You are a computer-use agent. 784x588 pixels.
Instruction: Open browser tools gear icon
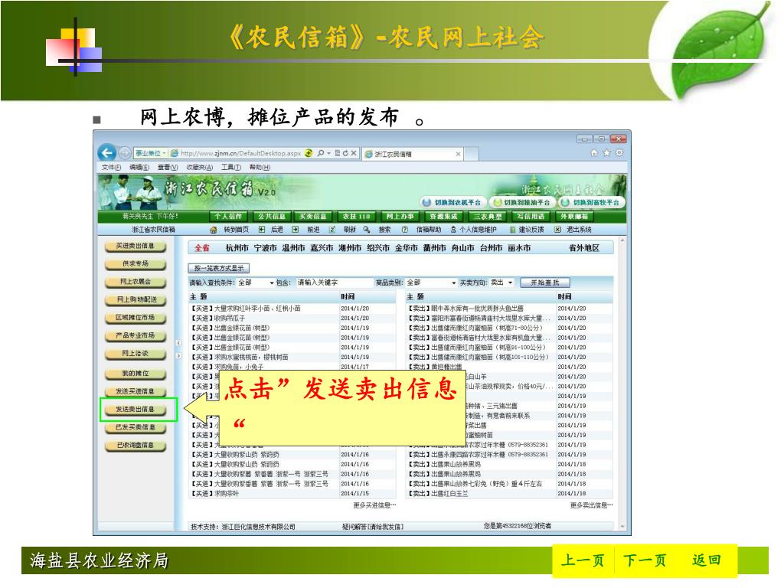tap(619, 152)
